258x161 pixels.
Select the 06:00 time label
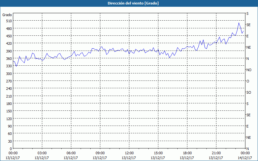click(71, 153)
